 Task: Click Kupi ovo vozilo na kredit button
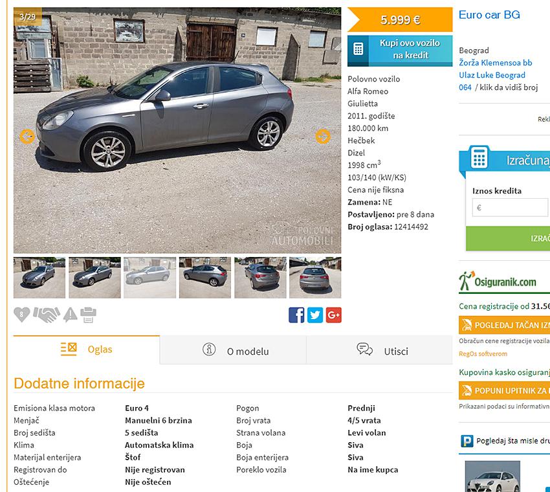tap(400, 51)
